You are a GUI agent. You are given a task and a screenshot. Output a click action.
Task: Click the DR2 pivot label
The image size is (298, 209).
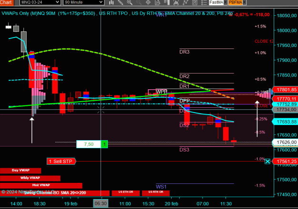click(185, 76)
